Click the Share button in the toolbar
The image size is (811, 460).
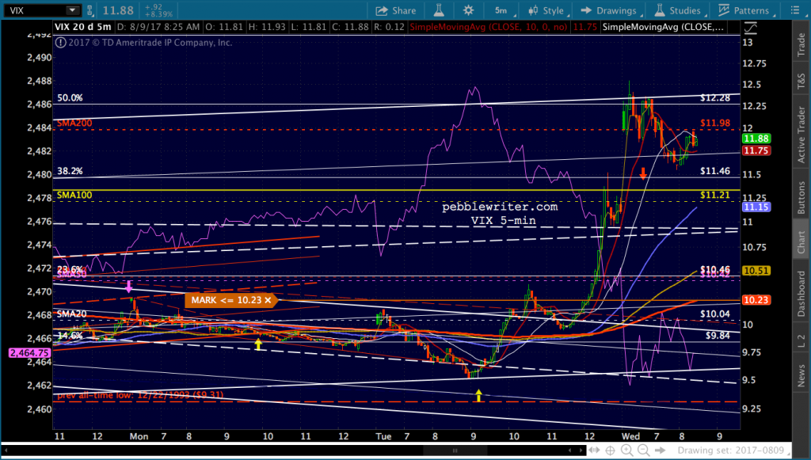coord(395,10)
